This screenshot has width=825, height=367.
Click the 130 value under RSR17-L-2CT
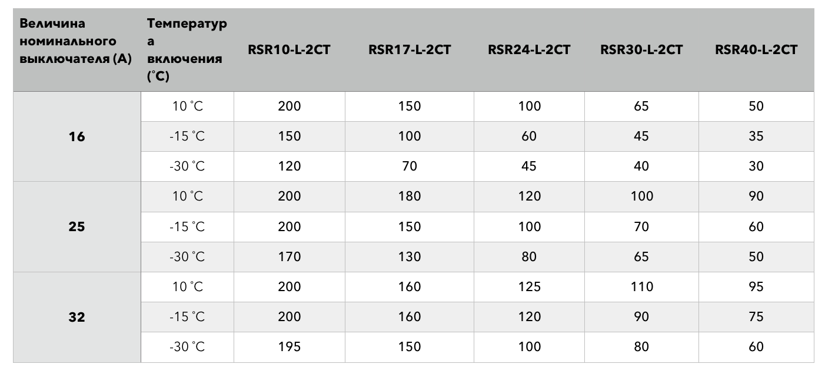click(x=410, y=256)
